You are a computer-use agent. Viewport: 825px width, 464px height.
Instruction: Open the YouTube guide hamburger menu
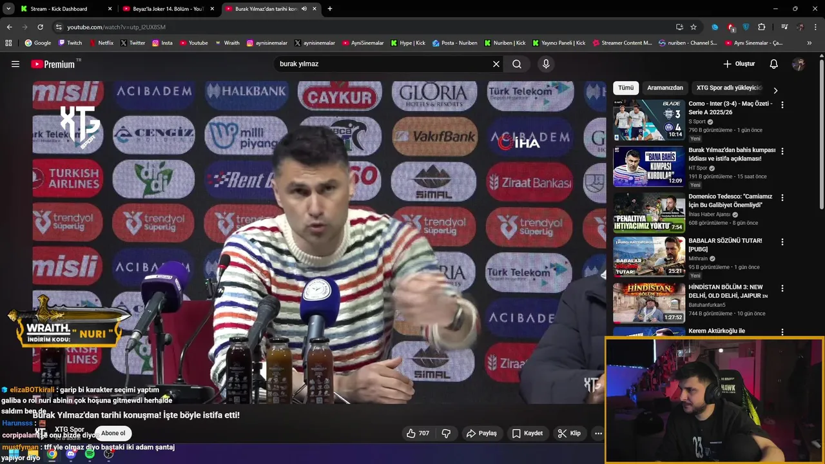pos(15,64)
